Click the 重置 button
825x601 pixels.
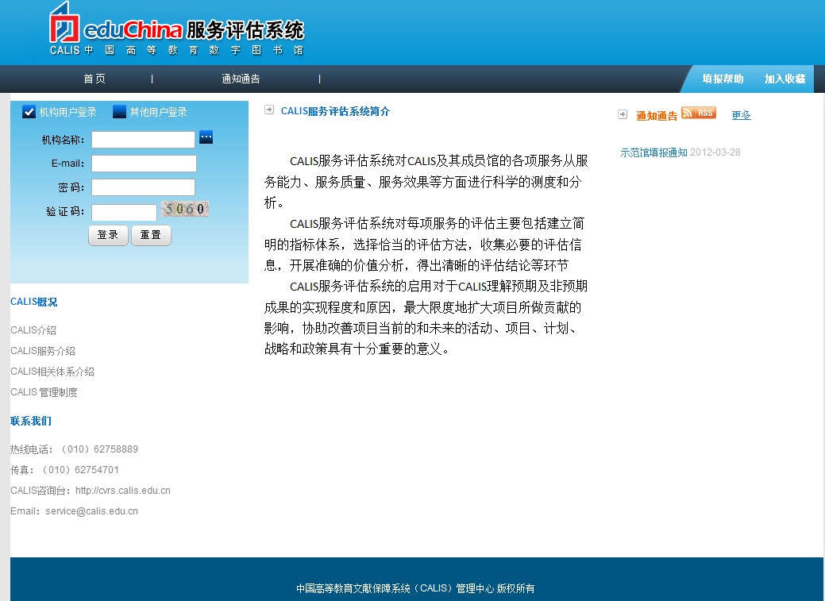tap(151, 235)
